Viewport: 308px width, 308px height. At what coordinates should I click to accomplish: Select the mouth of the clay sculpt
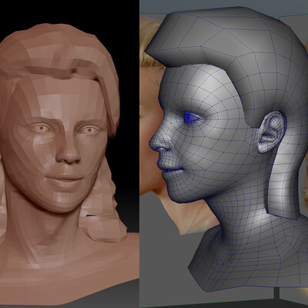point(66,179)
